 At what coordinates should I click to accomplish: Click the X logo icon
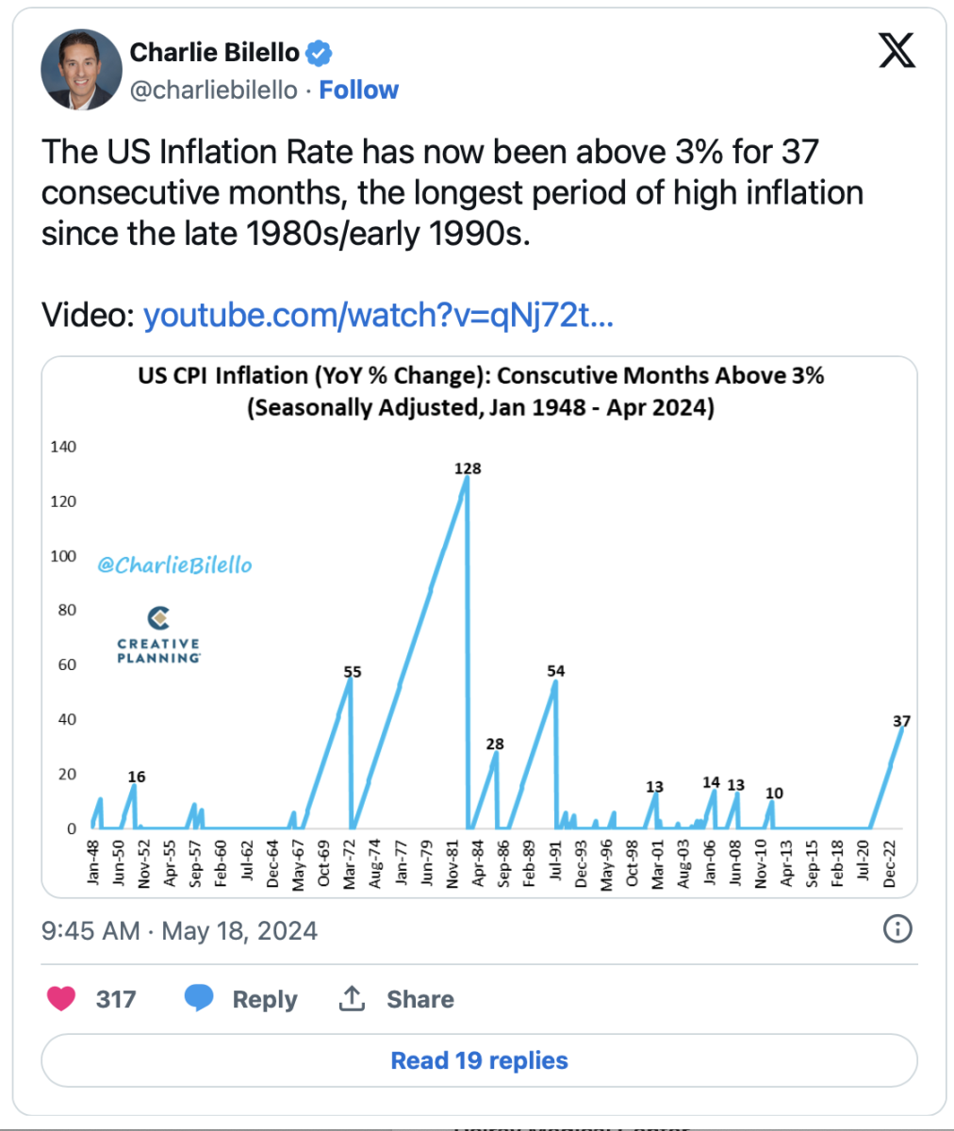pyautogui.click(x=896, y=49)
